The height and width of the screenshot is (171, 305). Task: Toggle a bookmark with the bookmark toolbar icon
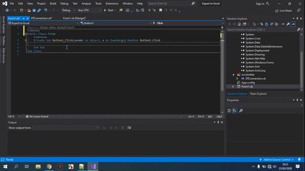[x=161, y=10]
